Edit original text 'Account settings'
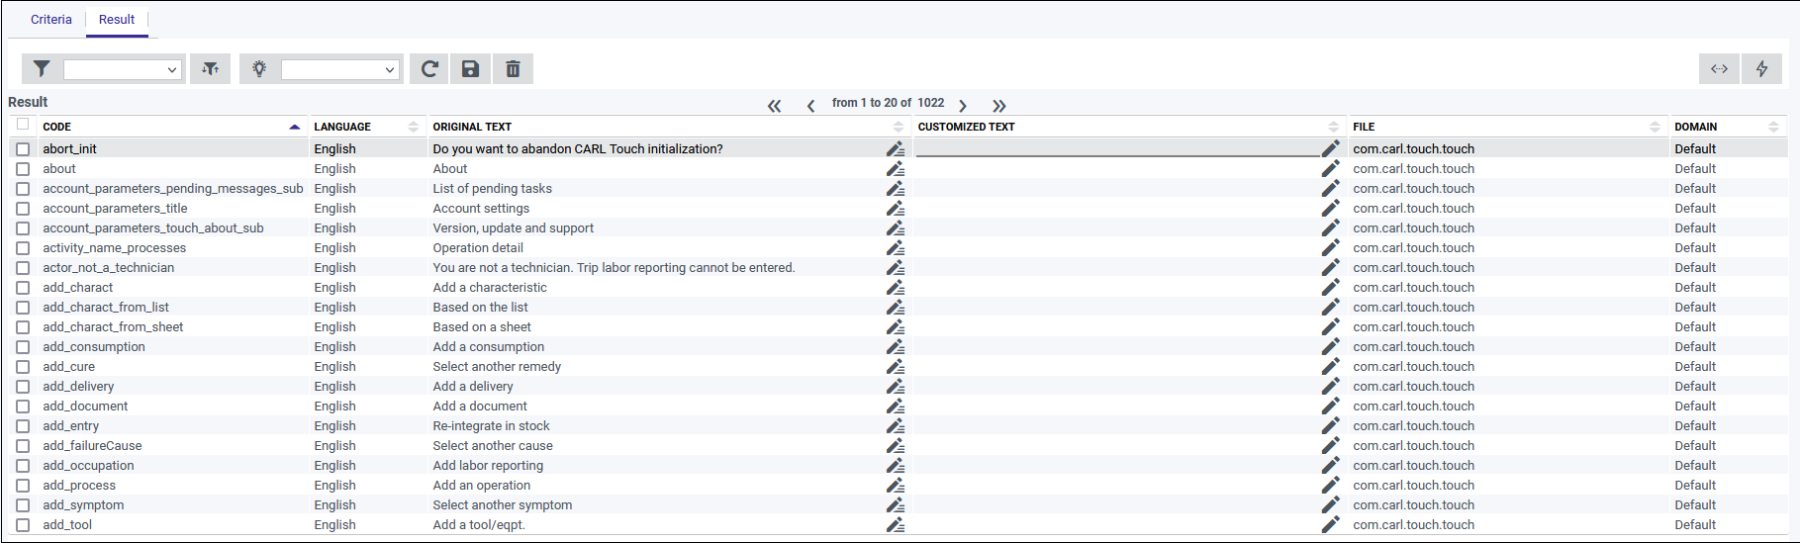 pos(895,208)
